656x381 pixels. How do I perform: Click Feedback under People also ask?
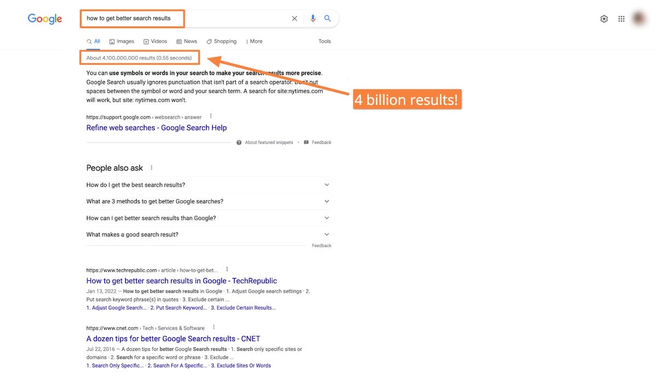coord(321,246)
